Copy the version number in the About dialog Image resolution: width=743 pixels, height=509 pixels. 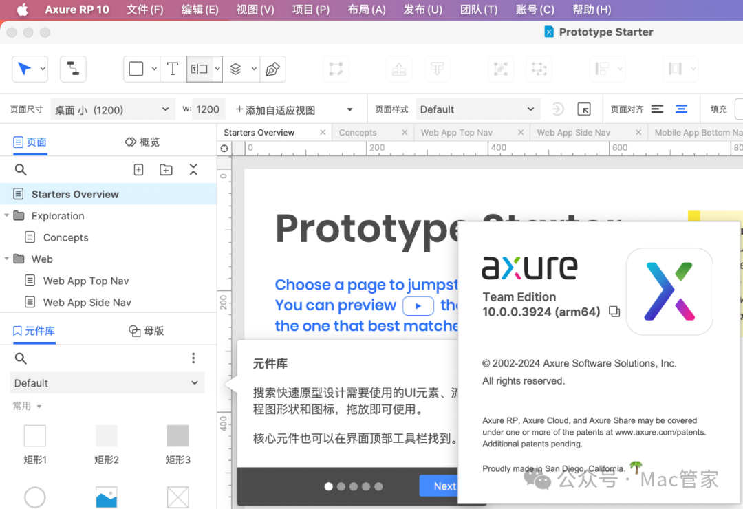[614, 312]
